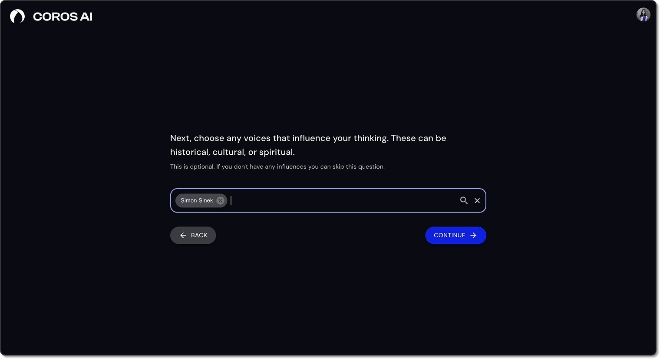Remove the Simon Sinek chip
Image resolution: width=660 pixels, height=359 pixels.
point(220,200)
